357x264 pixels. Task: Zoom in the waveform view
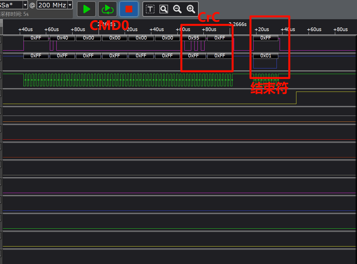pyautogui.click(x=191, y=9)
